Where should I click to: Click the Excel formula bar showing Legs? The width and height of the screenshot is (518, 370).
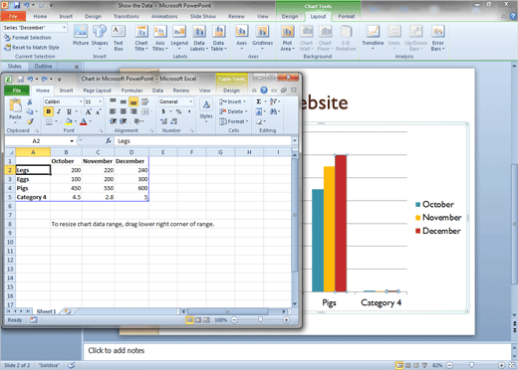202,141
